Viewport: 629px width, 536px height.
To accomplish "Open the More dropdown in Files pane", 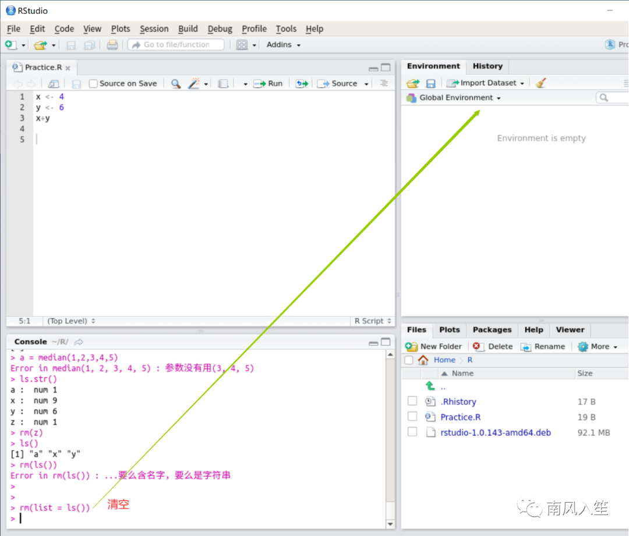I will [x=598, y=346].
